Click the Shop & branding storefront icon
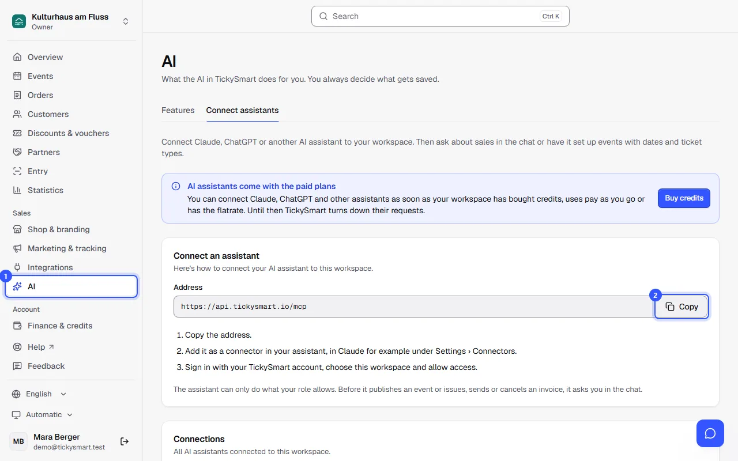The height and width of the screenshot is (461, 738). [17, 229]
